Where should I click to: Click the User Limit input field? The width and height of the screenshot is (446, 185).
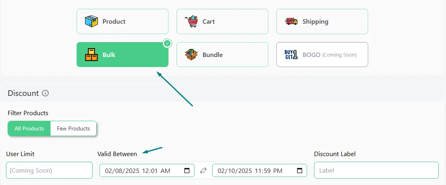click(49, 170)
